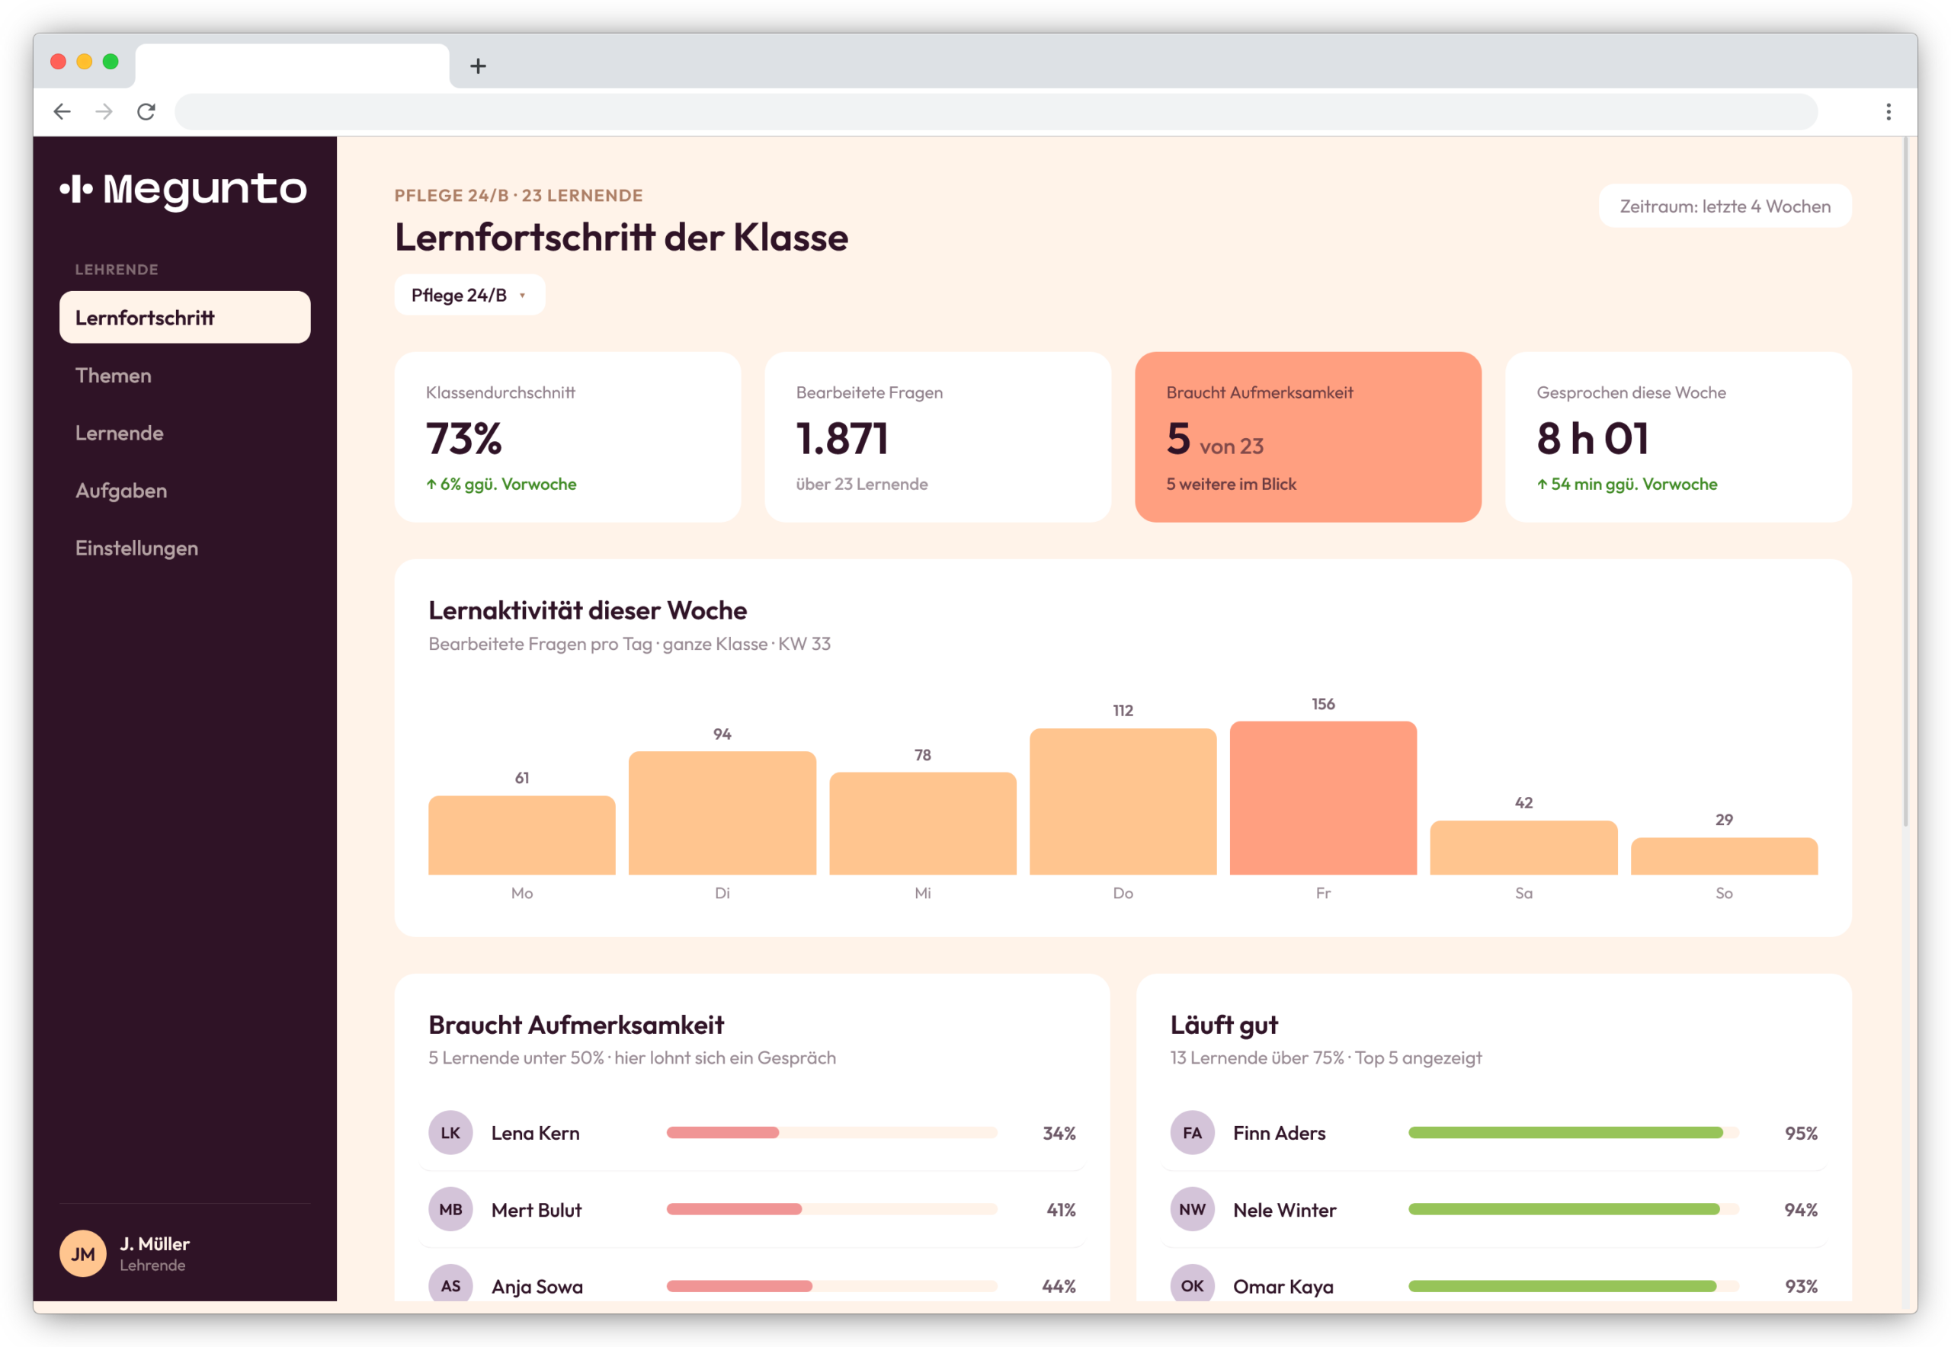
Task: Click the Klassendurchschnitt 73% card
Action: coord(567,437)
